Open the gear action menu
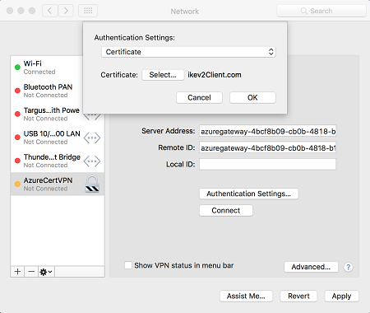Image resolution: width=370 pixels, height=313 pixels. 46,272
